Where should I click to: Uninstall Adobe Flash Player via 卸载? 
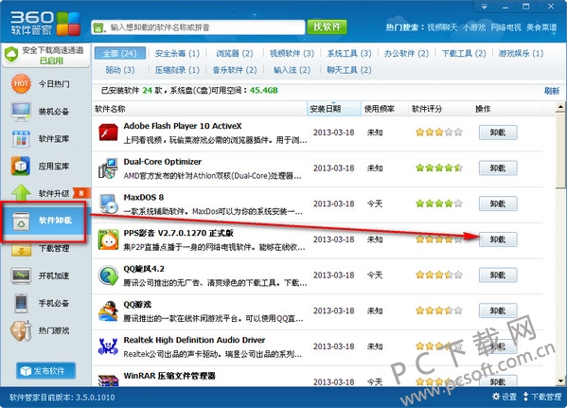498,133
